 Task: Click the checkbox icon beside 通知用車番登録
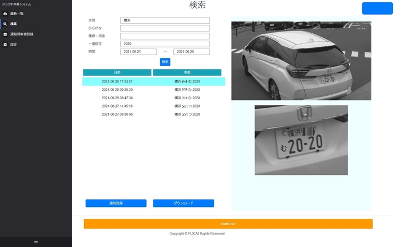tap(5, 34)
